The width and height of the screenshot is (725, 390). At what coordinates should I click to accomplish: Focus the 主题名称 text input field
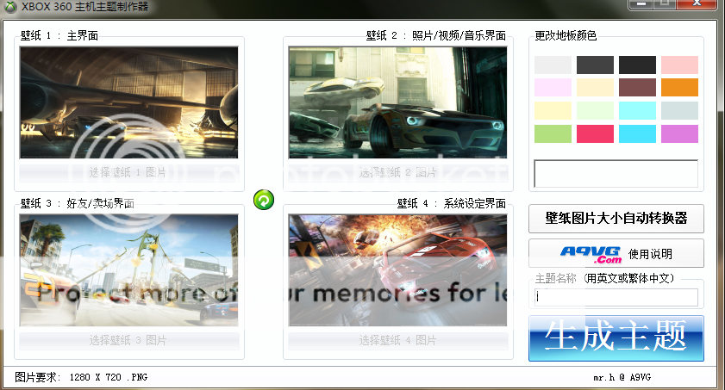pyautogui.click(x=616, y=297)
